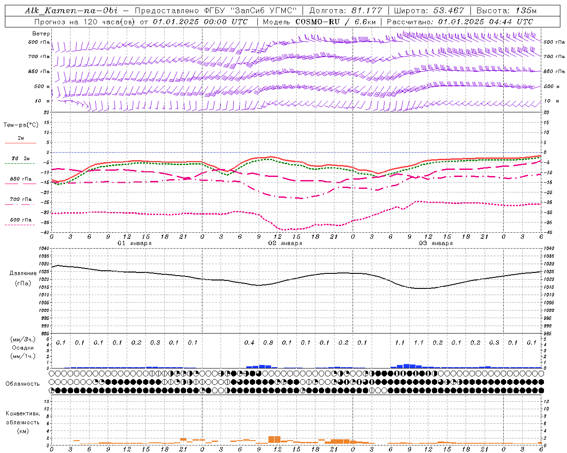The width and height of the screenshot is (567, 453).
Task: Click the "Тем-ра(°C)" temperature panel label
Action: click(x=21, y=125)
